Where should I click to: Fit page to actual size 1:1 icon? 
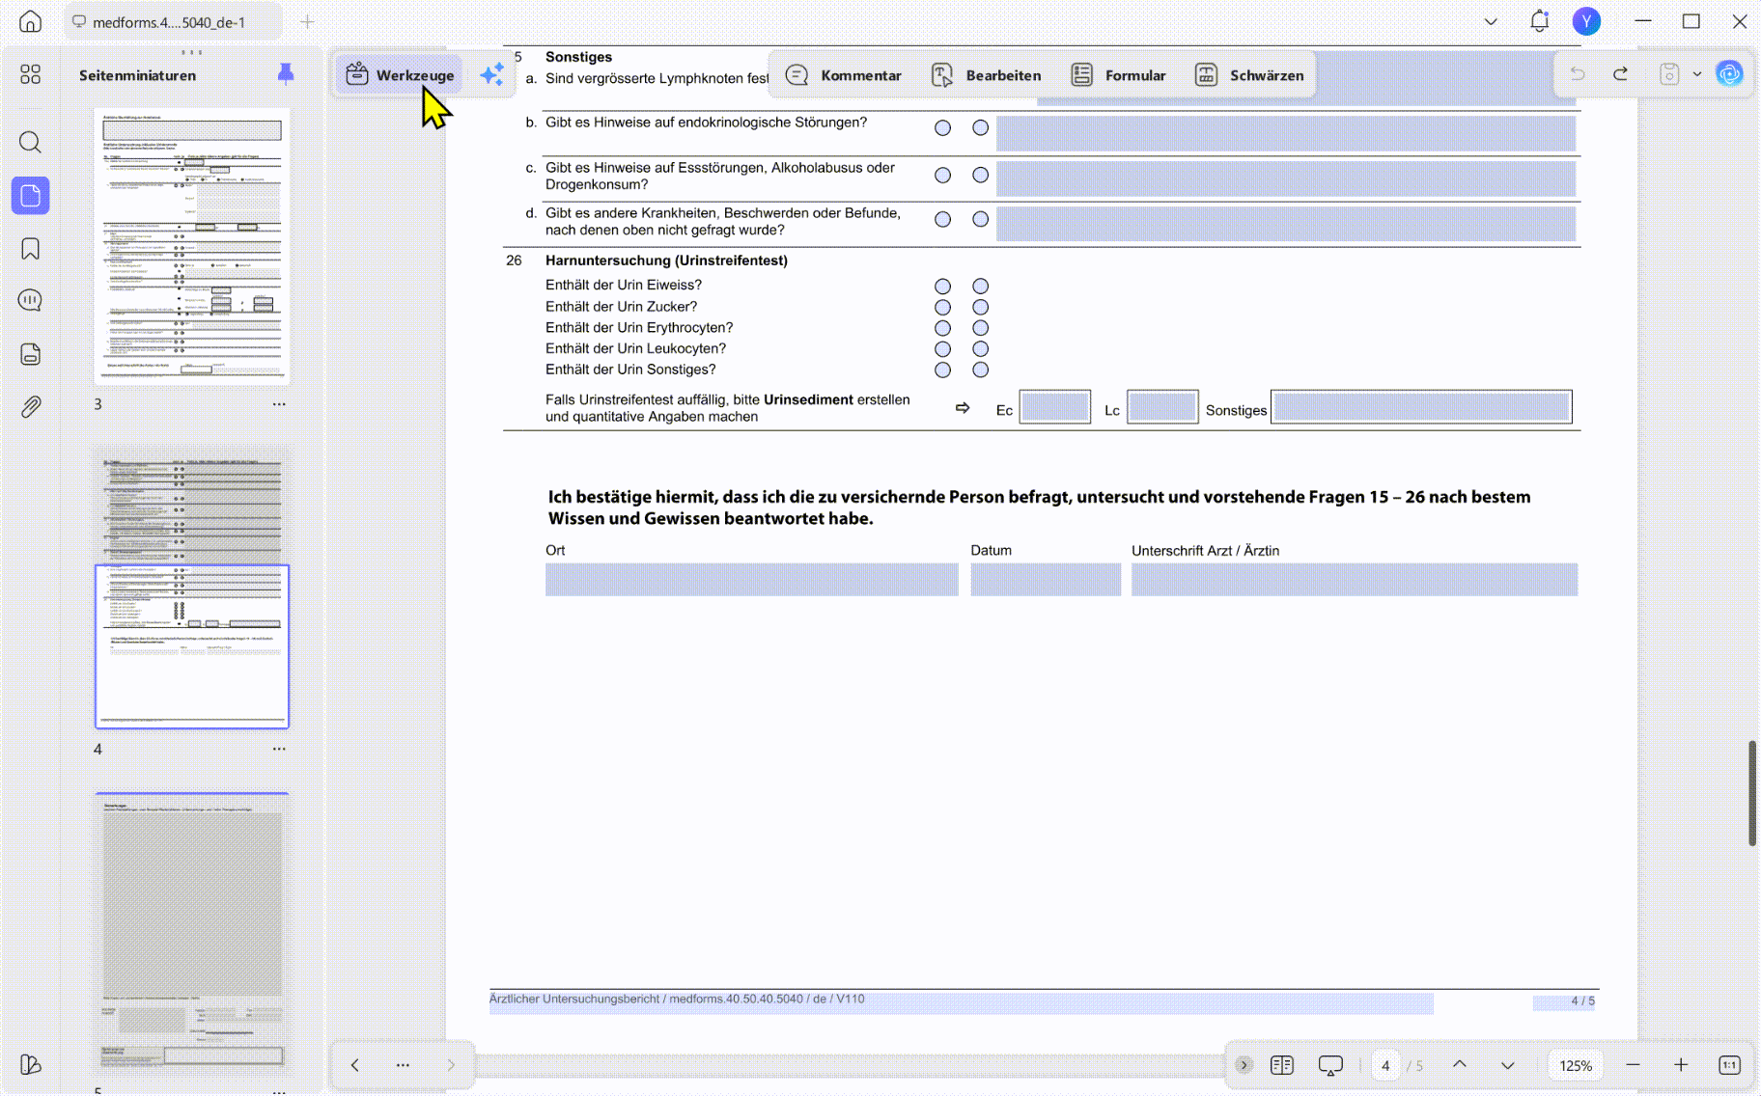point(1729,1065)
